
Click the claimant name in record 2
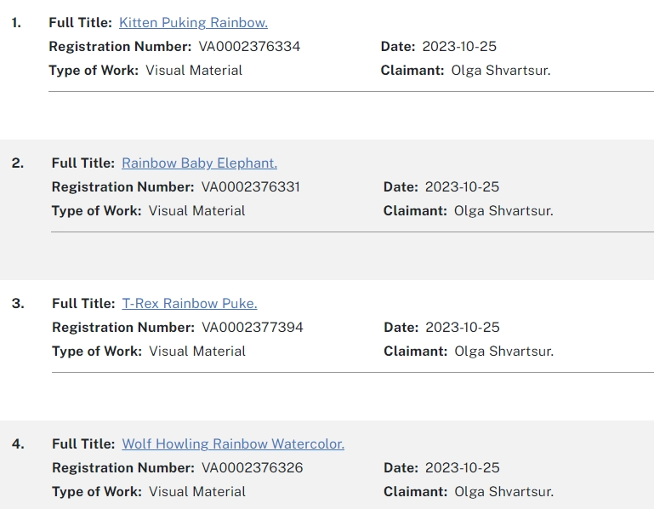pos(503,210)
